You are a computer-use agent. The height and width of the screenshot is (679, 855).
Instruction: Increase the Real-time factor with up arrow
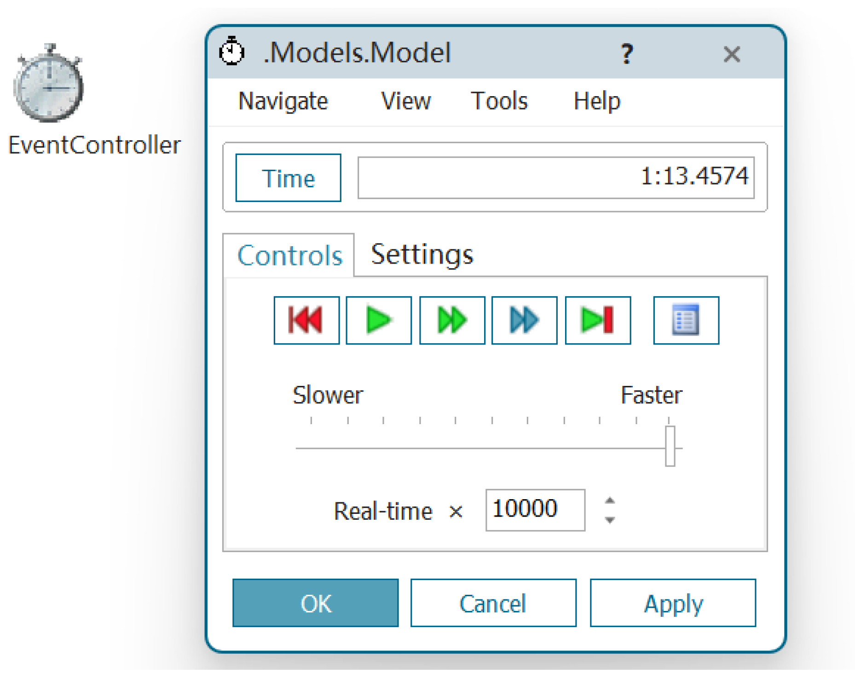610,501
